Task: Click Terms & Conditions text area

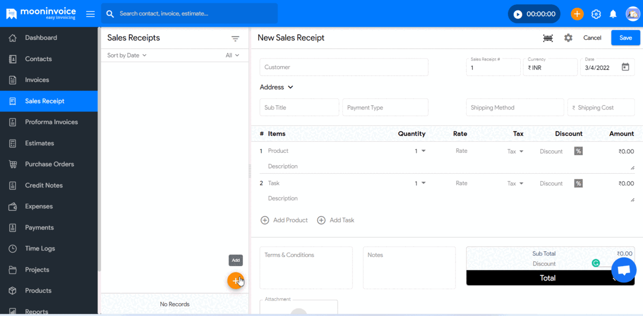Action: coord(306,268)
